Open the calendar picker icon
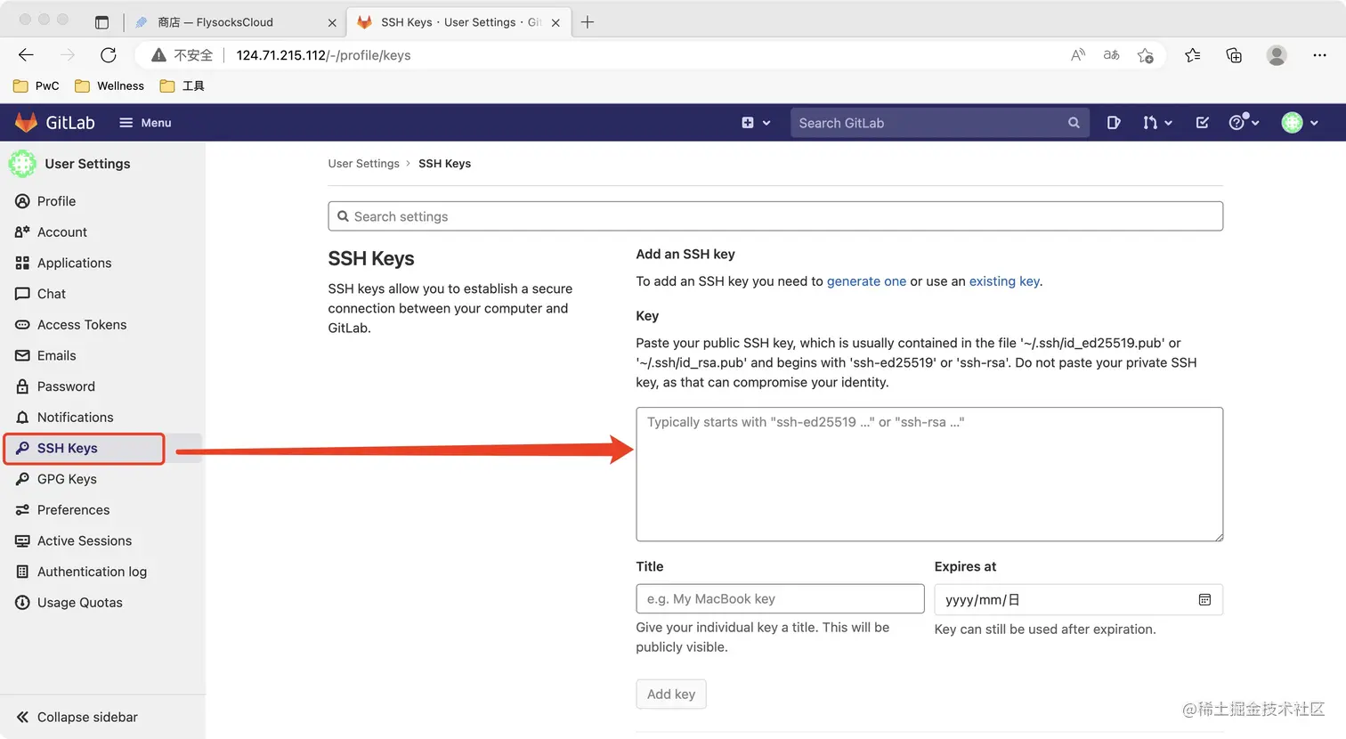The width and height of the screenshot is (1346, 739). 1204,600
